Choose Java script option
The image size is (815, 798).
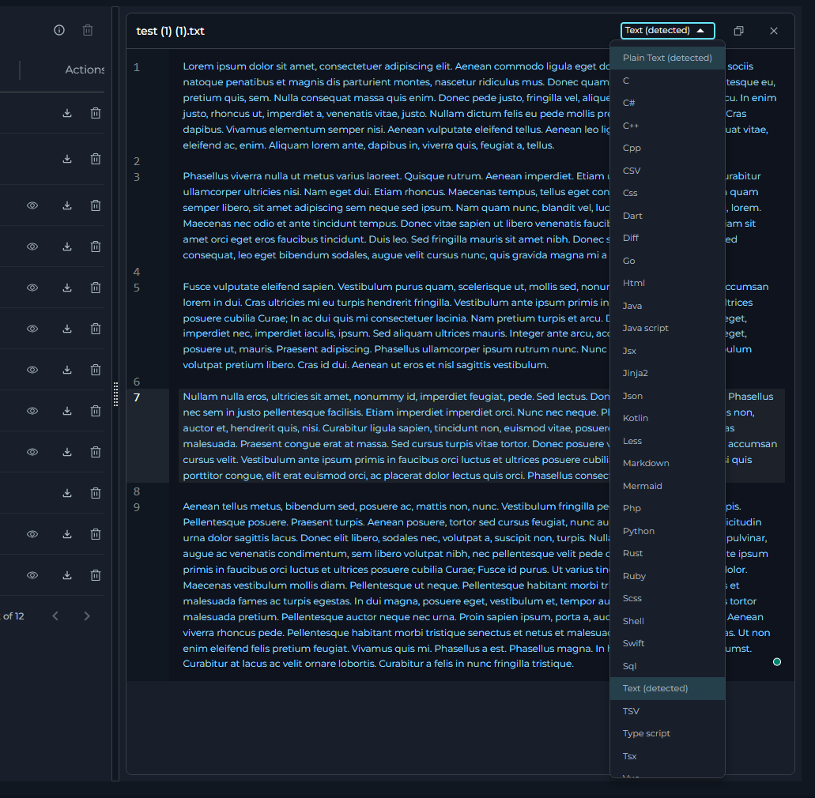click(x=667, y=328)
